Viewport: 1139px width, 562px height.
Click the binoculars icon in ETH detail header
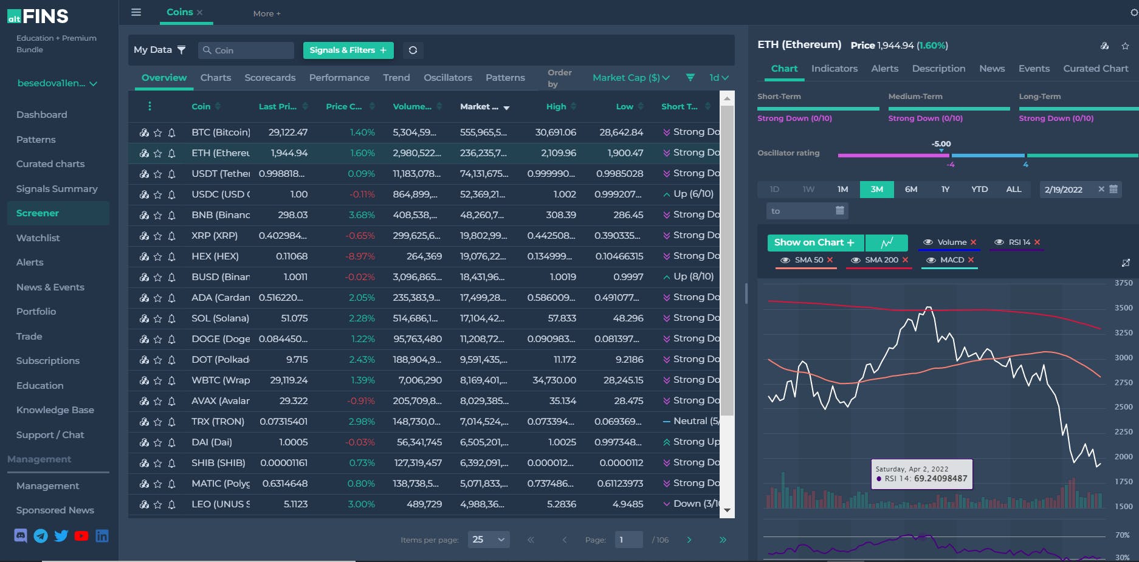(x=1105, y=46)
